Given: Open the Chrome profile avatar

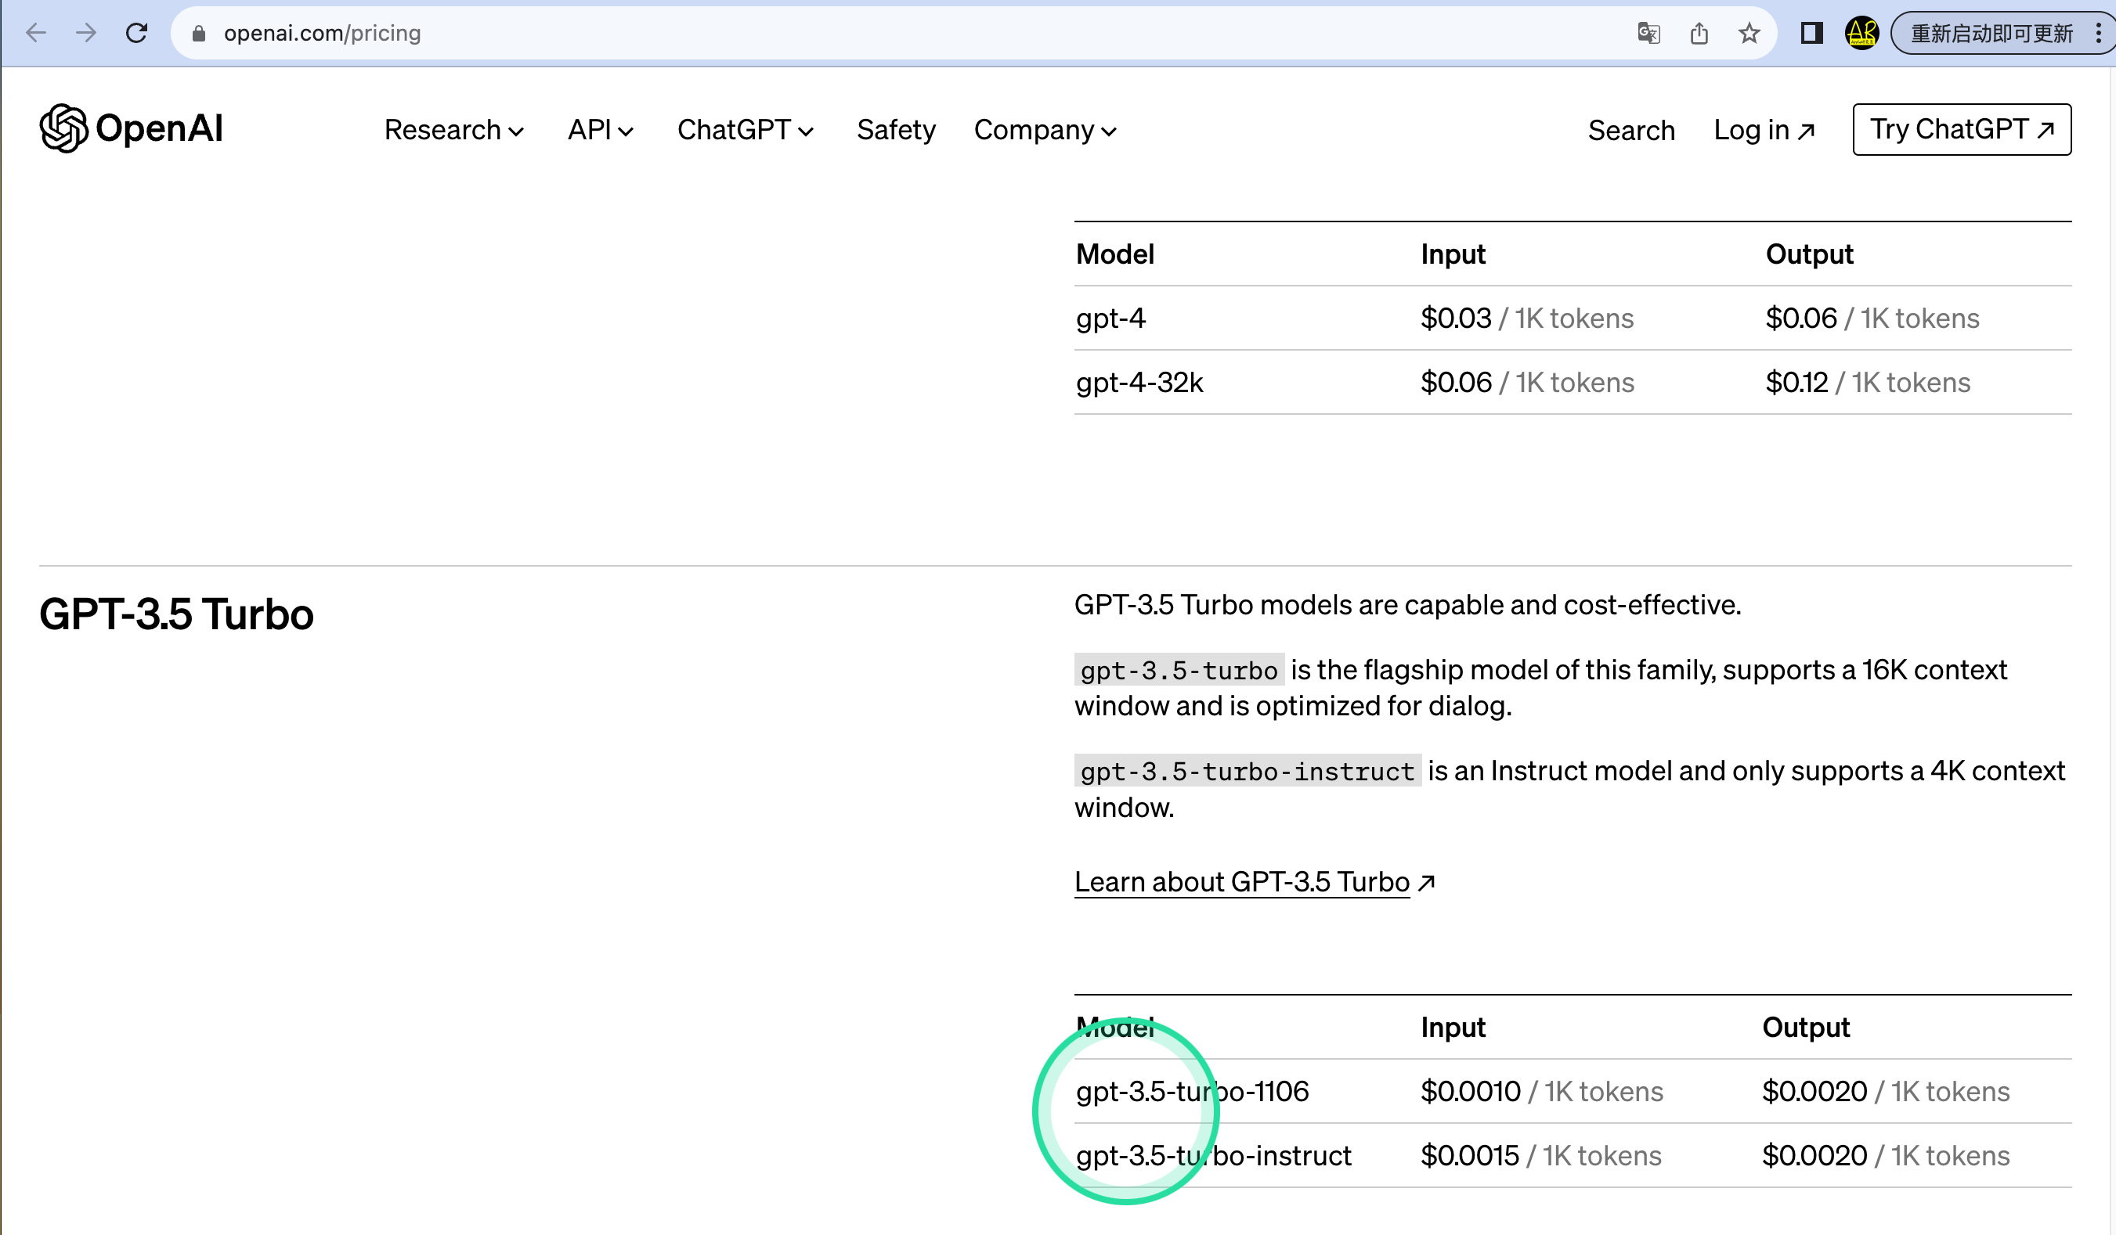Looking at the screenshot, I should [1861, 33].
